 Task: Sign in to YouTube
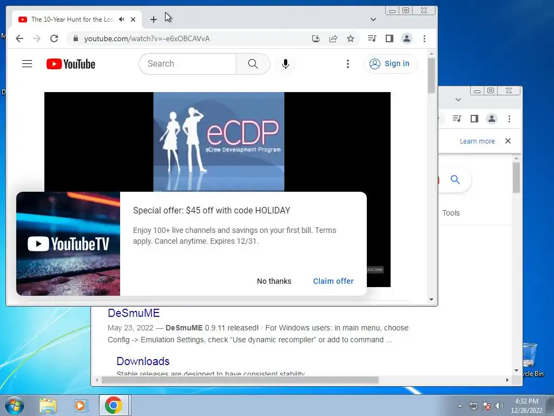coord(390,64)
